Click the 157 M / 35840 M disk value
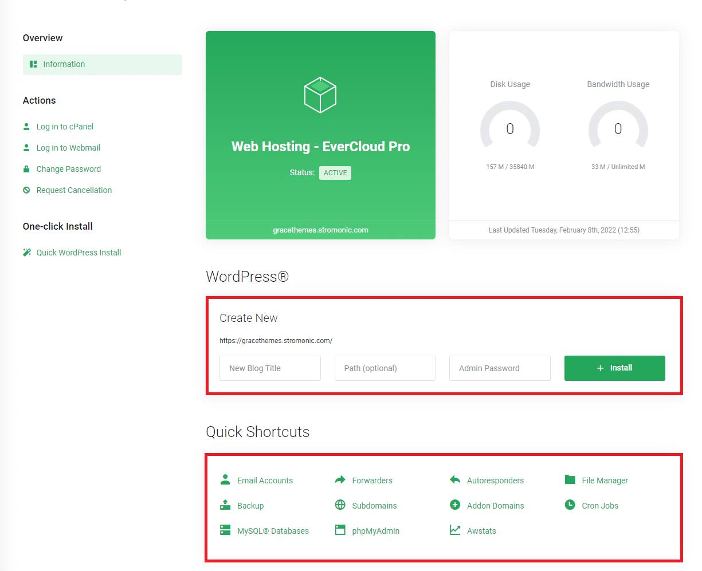Image resolution: width=702 pixels, height=571 pixels. (x=510, y=167)
